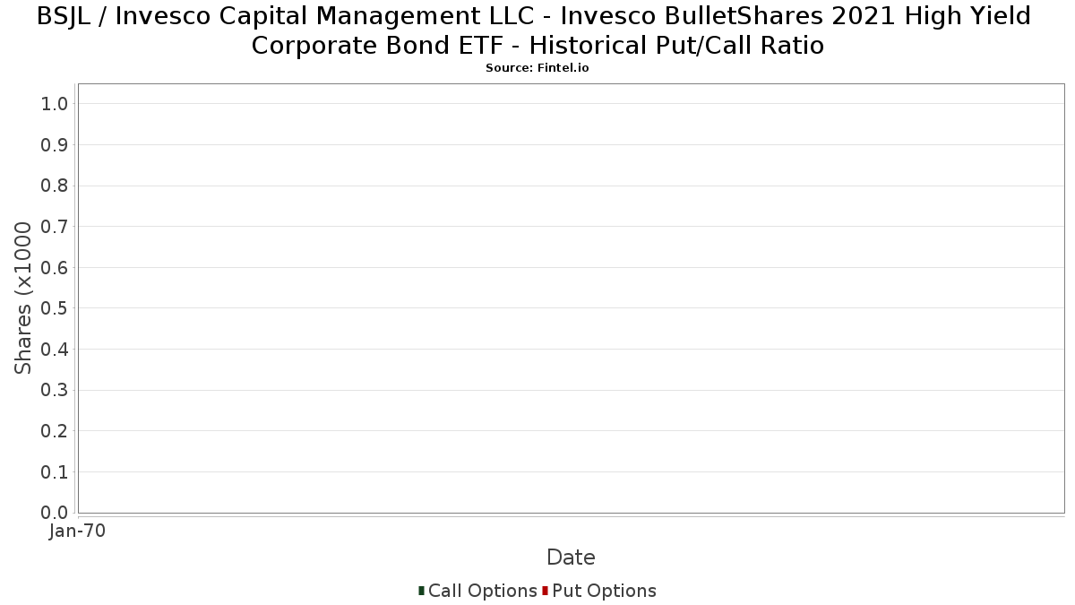The height and width of the screenshot is (605, 1075).
Task: Toggle the Put Options legend label
Action: [x=605, y=591]
